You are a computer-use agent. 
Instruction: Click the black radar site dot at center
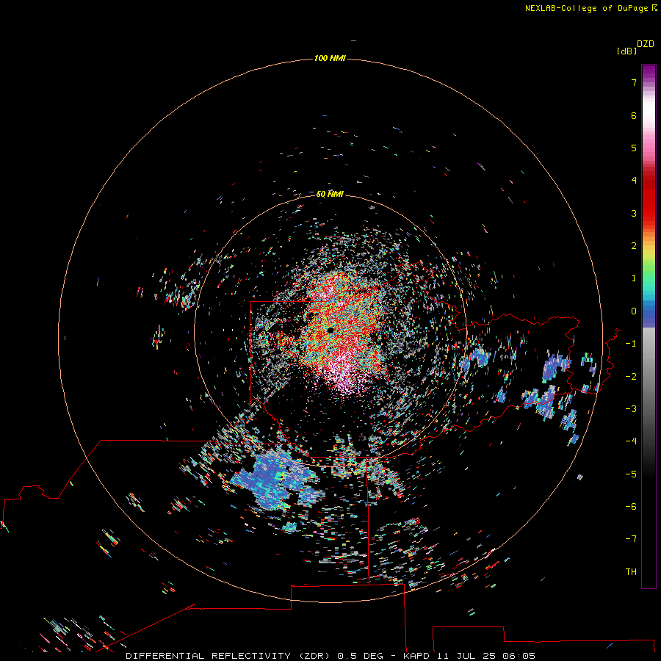pyautogui.click(x=331, y=330)
